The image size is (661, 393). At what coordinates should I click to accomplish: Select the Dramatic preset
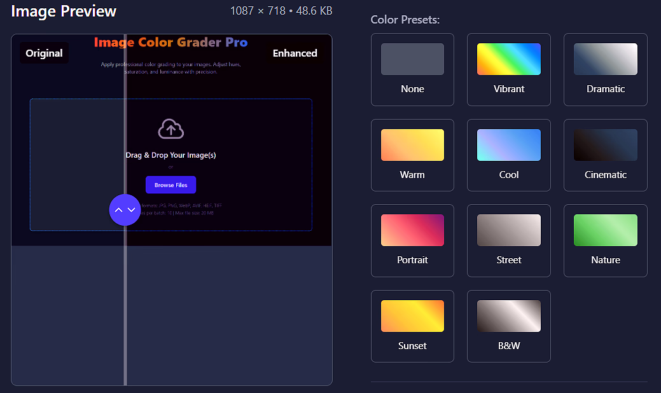(x=605, y=69)
